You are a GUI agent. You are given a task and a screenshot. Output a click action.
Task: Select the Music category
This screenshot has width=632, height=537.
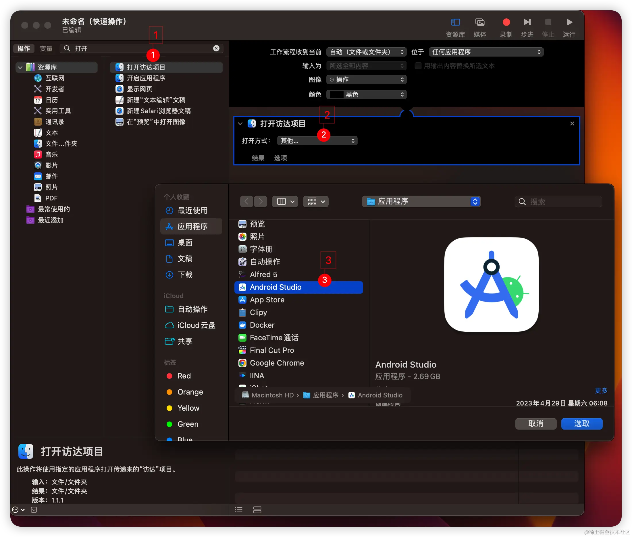point(46,154)
